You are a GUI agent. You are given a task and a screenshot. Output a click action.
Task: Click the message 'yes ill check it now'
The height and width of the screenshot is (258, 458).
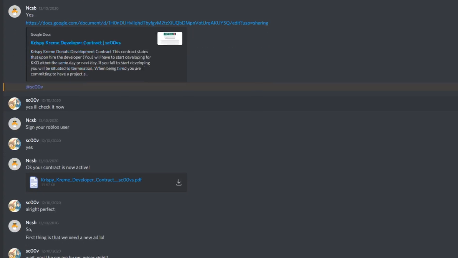click(45, 107)
